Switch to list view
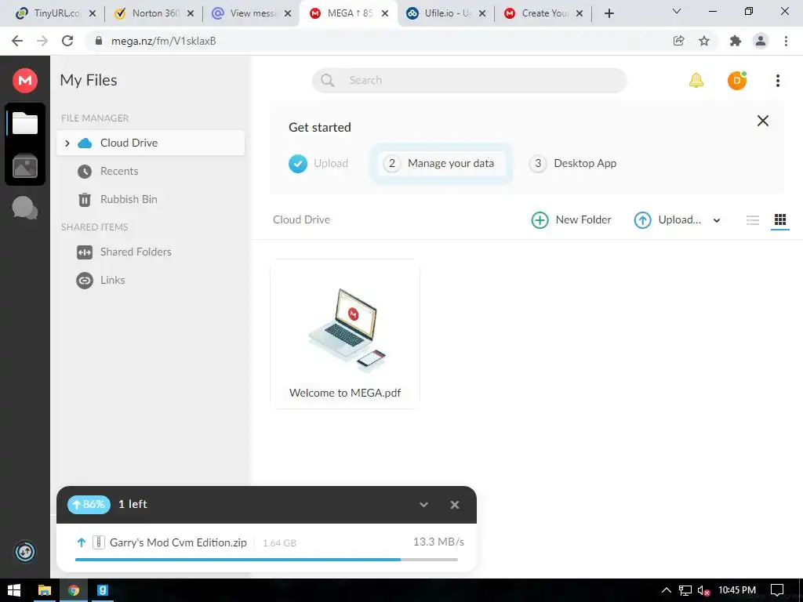The height and width of the screenshot is (602, 803). (752, 220)
